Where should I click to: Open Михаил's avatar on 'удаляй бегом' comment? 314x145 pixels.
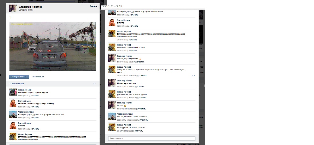[x=112, y=94]
